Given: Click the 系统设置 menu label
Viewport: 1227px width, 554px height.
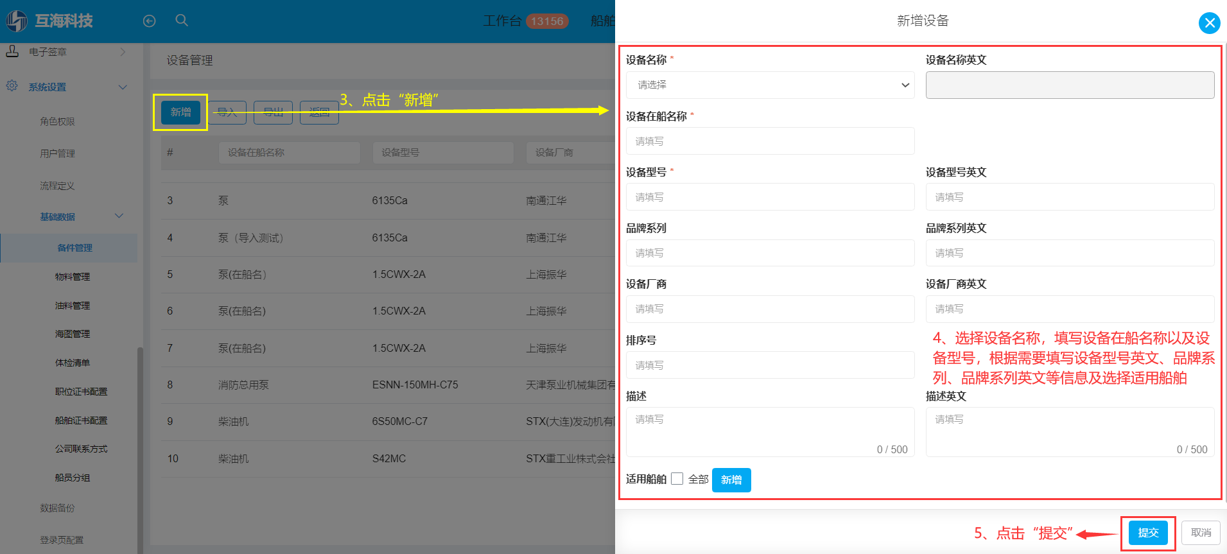Looking at the screenshot, I should point(47,87).
